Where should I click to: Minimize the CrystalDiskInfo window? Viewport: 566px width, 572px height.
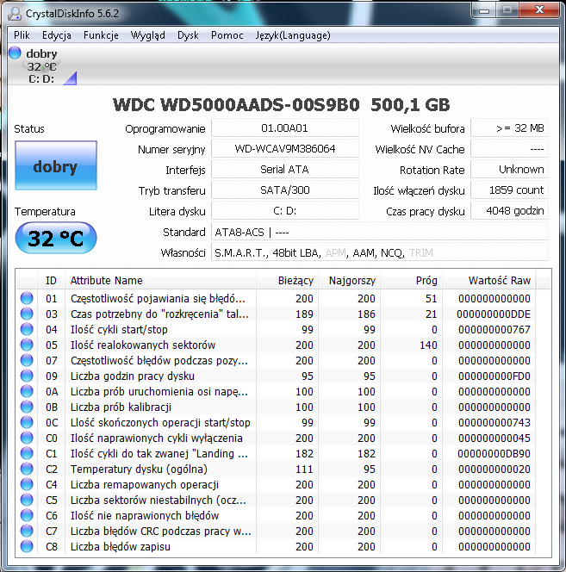point(484,10)
